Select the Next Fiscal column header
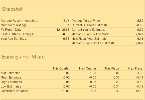 point(136,68)
